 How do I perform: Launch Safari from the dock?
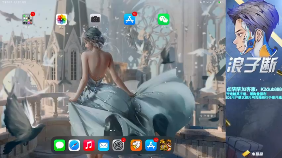pos(74,145)
